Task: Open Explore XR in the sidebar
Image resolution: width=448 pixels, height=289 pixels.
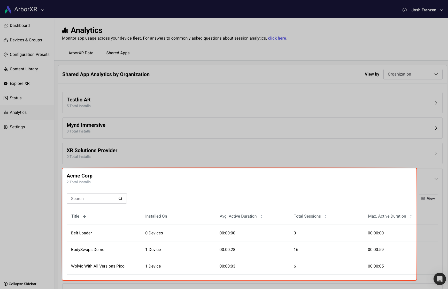Action: [27, 84]
